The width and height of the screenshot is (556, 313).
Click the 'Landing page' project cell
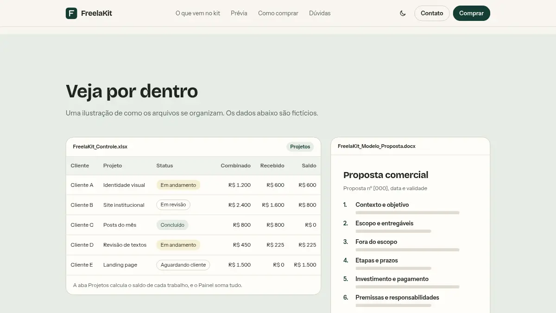pos(120,265)
